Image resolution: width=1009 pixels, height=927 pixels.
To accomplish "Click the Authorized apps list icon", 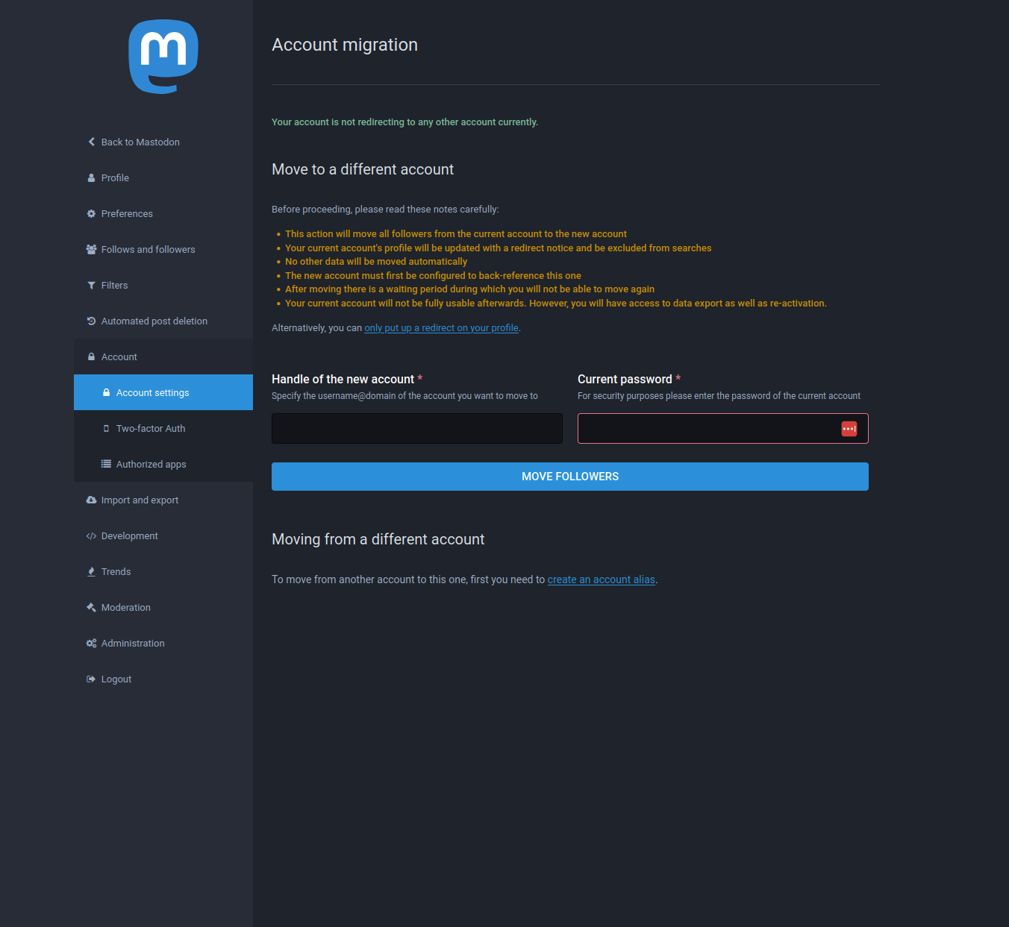I will point(105,464).
